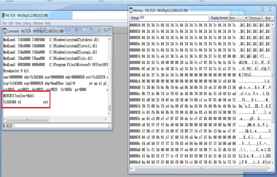Click the Memory window horizontal scrollbar thumb
The image size is (277, 177).
[x=201, y=168]
